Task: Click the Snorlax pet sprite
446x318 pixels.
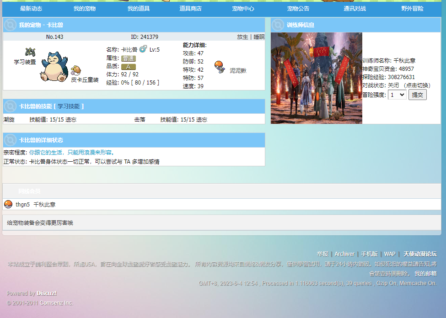Action: pos(54,67)
